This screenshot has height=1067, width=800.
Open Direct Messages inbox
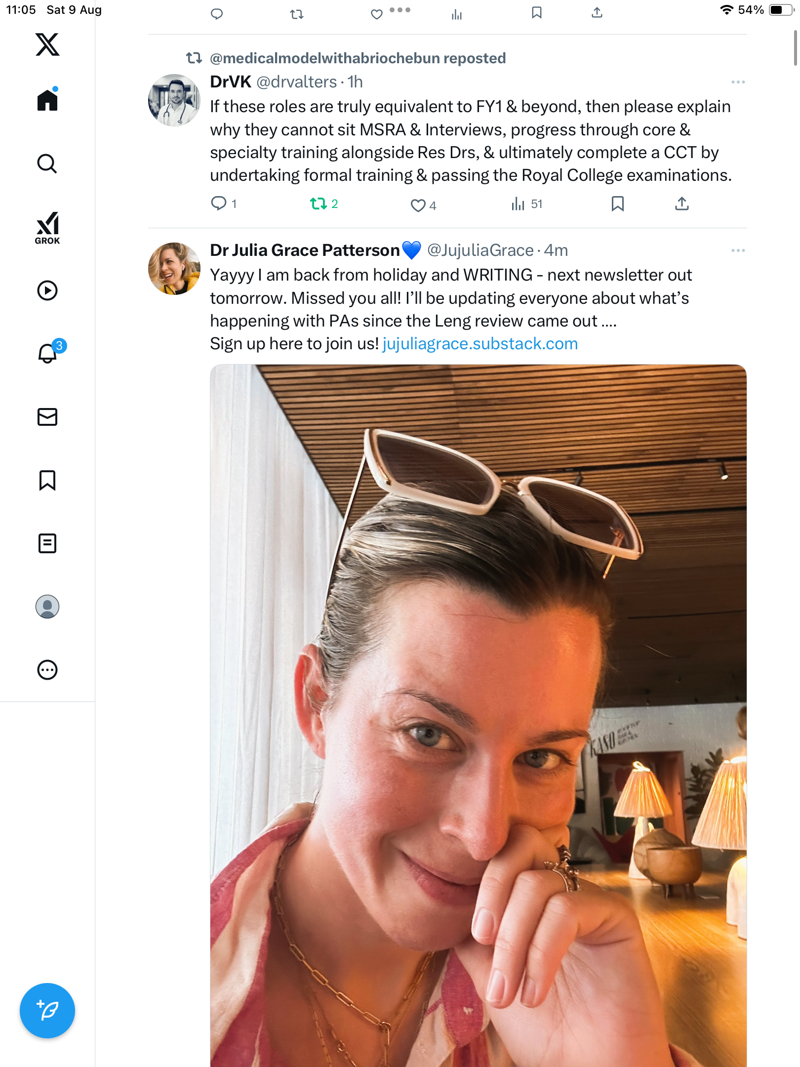[x=47, y=417]
